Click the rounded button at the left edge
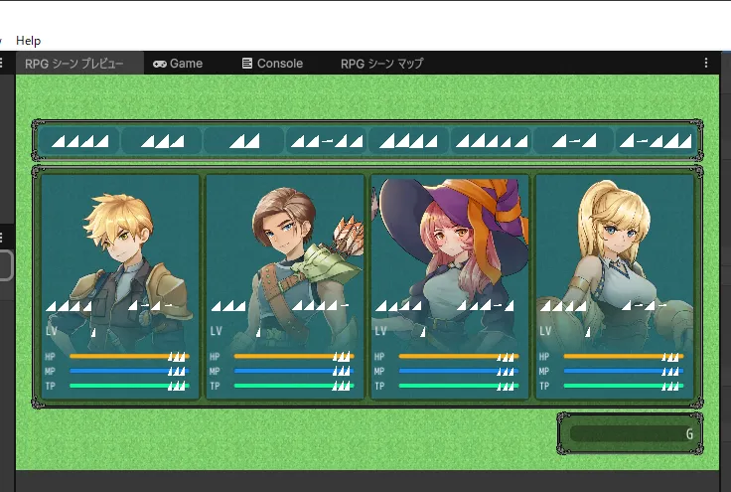 5,265
